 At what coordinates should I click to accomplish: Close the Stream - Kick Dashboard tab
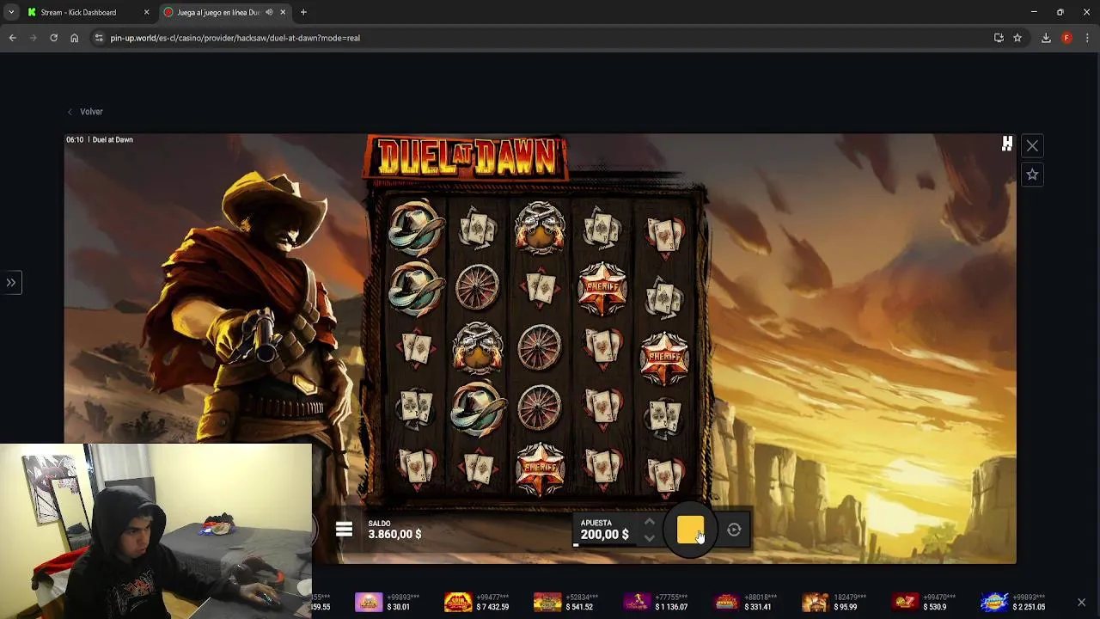[146, 12]
